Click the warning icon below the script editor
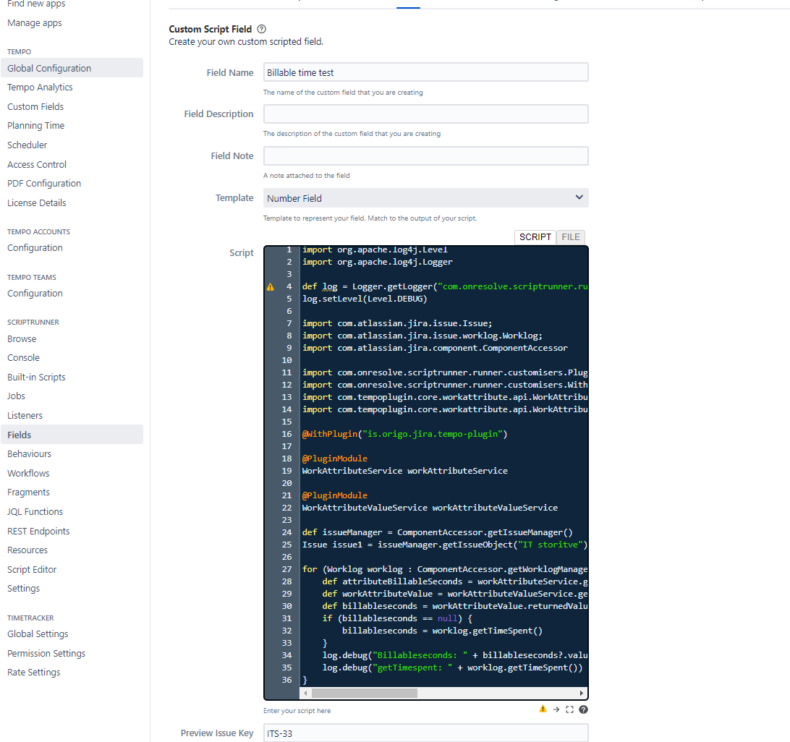 pos(543,709)
